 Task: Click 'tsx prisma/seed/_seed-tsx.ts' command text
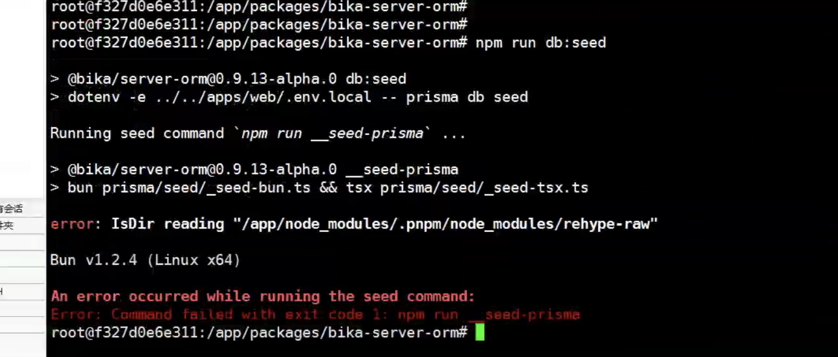(467, 188)
